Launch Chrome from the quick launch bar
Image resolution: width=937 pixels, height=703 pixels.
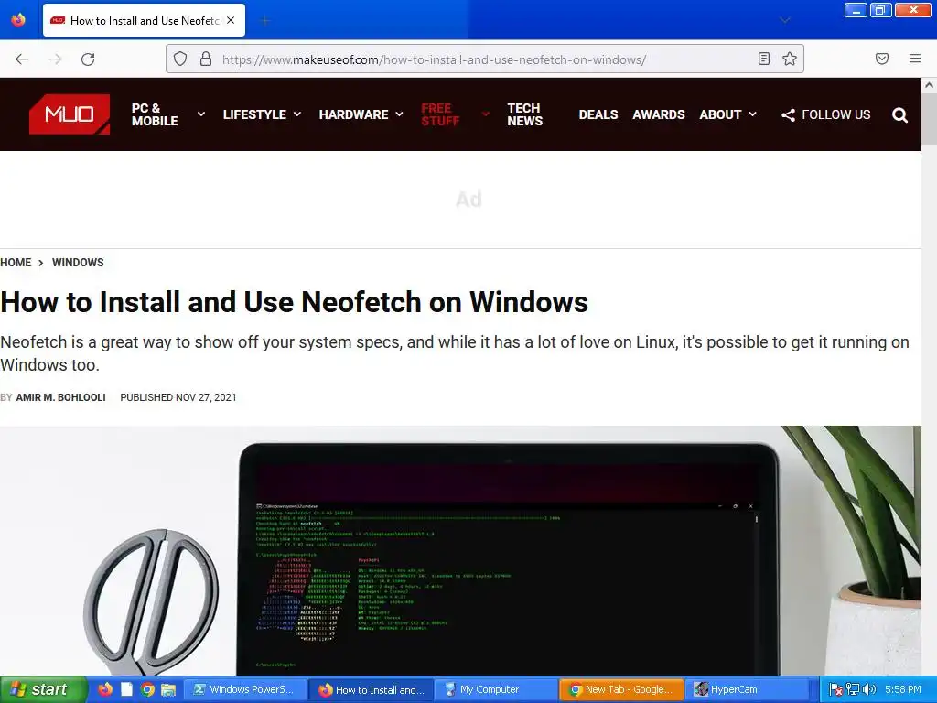147,689
